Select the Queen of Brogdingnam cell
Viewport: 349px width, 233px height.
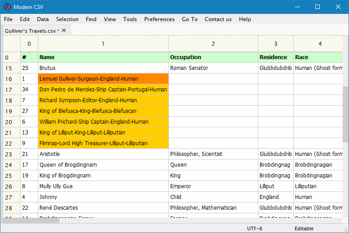tap(103, 165)
